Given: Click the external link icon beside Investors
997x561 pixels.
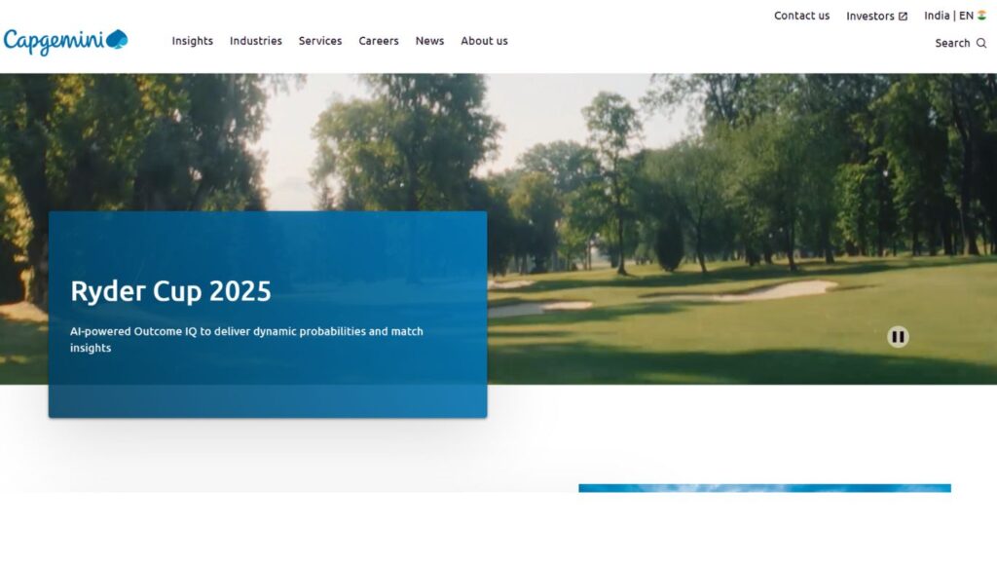Looking at the screenshot, I should 903,17.
